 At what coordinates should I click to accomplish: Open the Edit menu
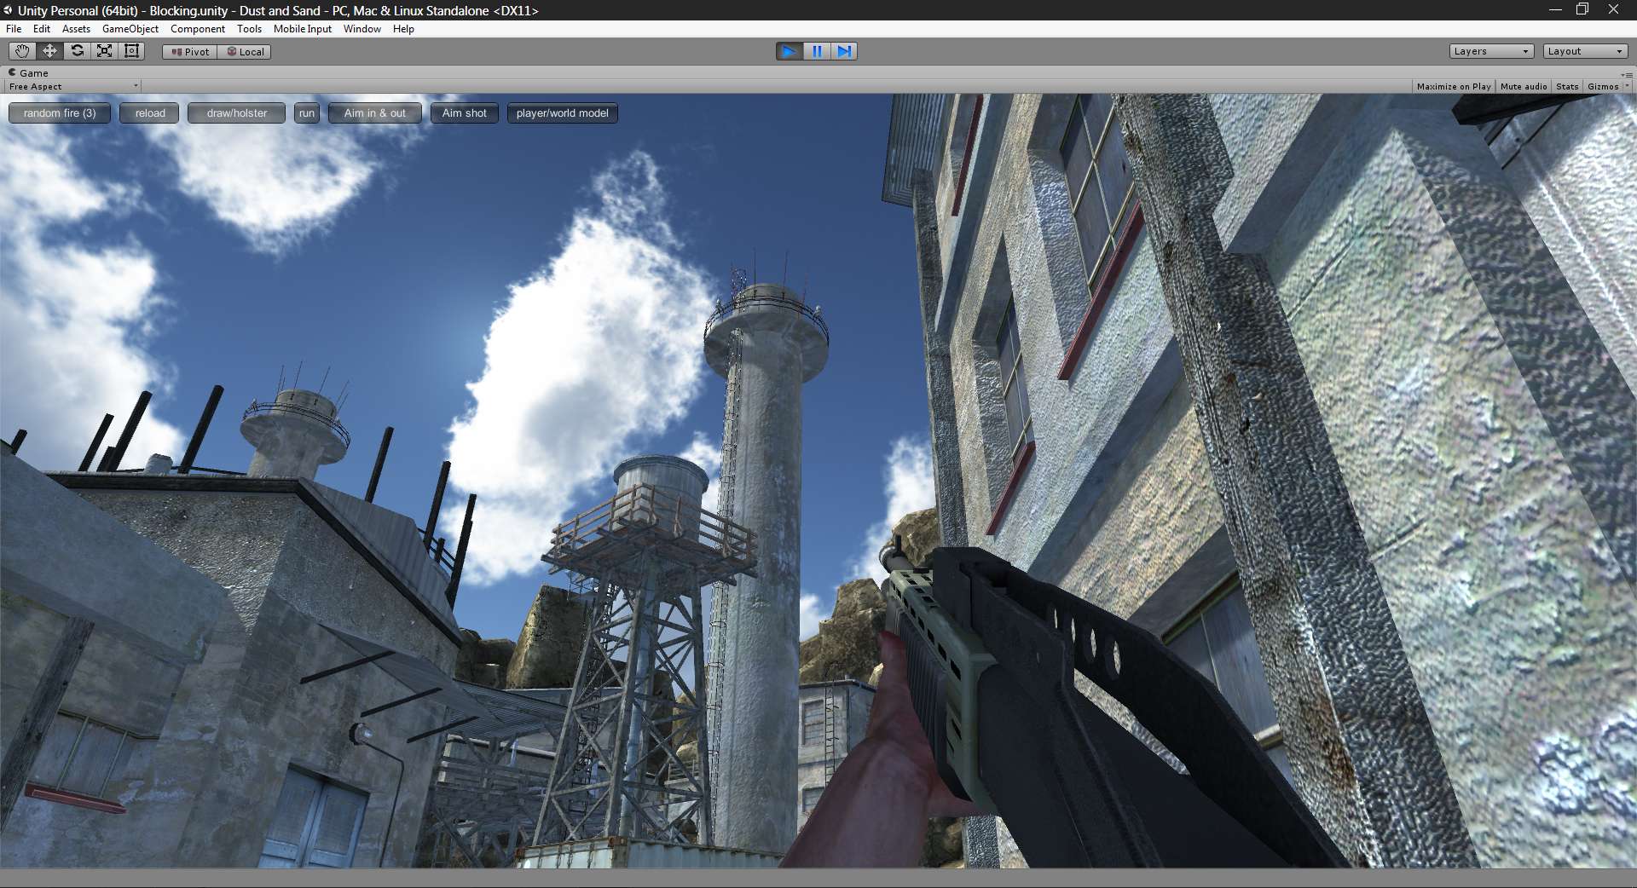pos(42,29)
